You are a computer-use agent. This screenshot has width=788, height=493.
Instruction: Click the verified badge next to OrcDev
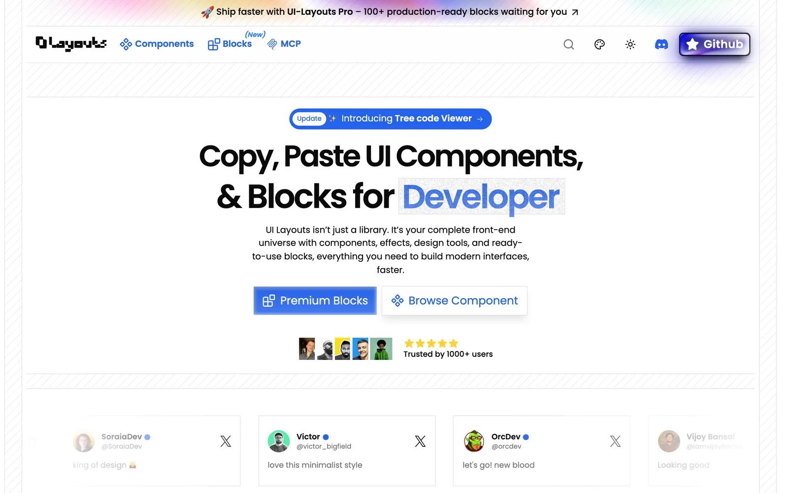click(526, 437)
